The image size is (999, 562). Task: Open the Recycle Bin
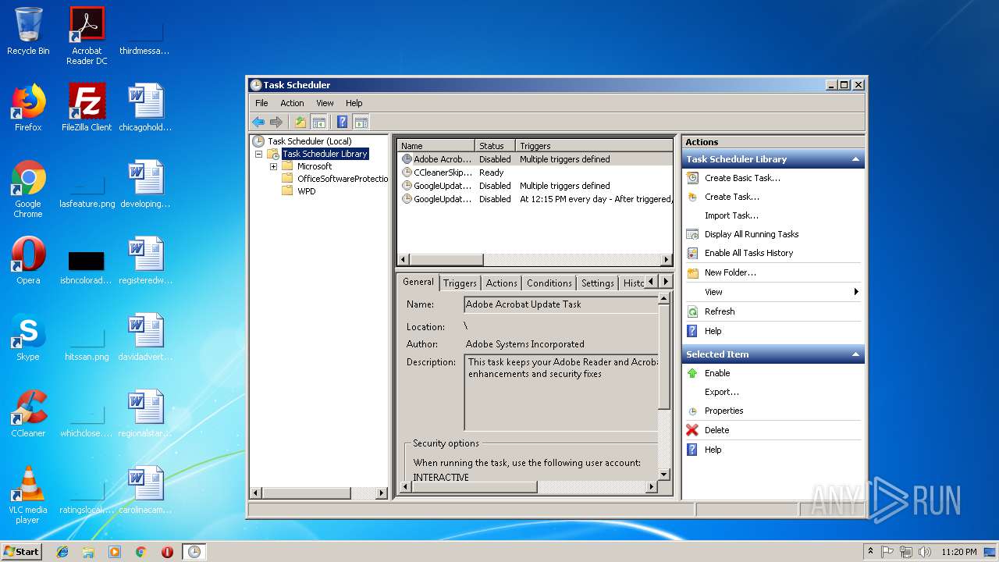pos(28,31)
